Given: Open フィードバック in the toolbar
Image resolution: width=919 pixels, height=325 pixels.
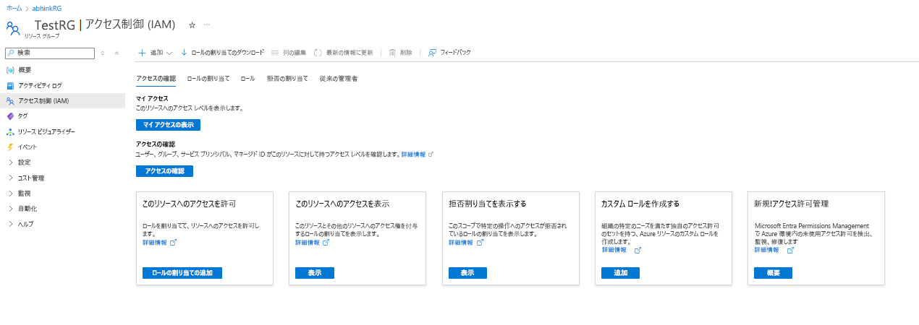Looking at the screenshot, I should pyautogui.click(x=449, y=53).
